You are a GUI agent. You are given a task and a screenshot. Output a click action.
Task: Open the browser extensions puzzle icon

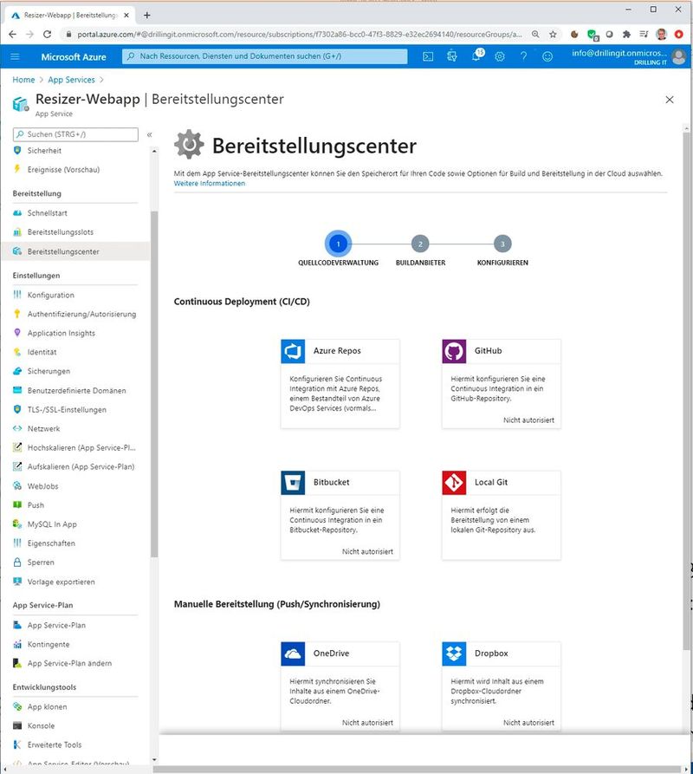tap(626, 34)
